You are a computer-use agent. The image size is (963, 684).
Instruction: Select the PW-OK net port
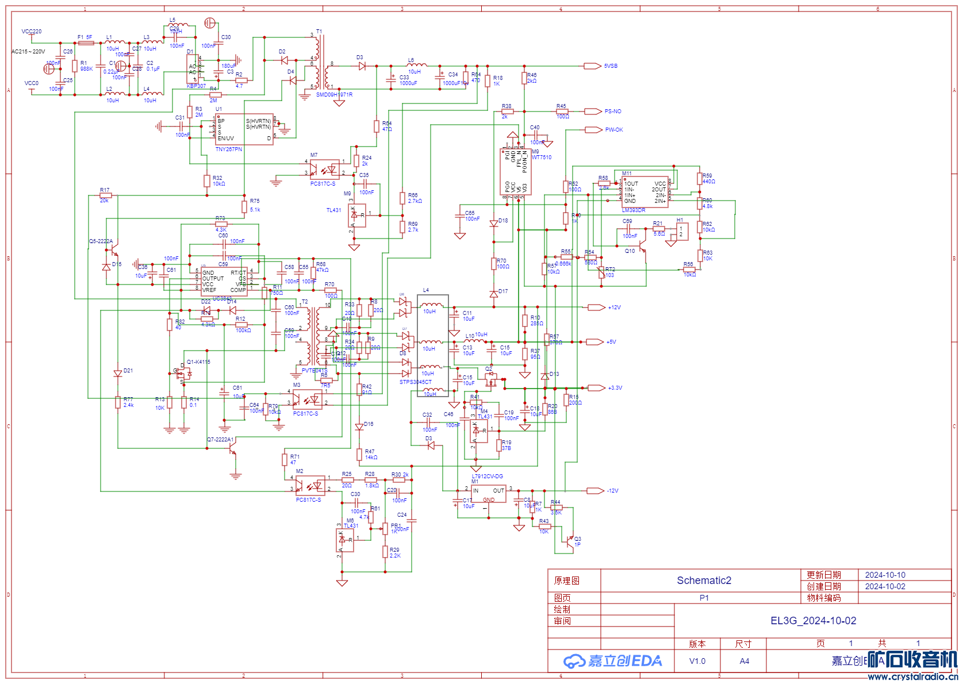click(593, 130)
